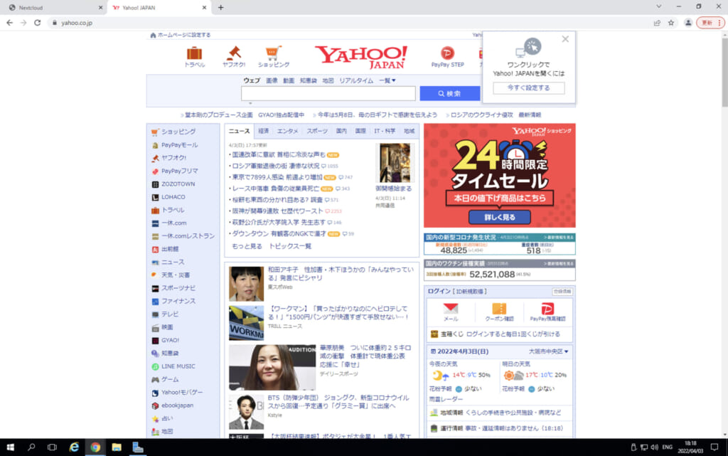Open the ZOZOTOWN link in the sidebar
Viewport: 728px width, 456px height.
(x=178, y=184)
